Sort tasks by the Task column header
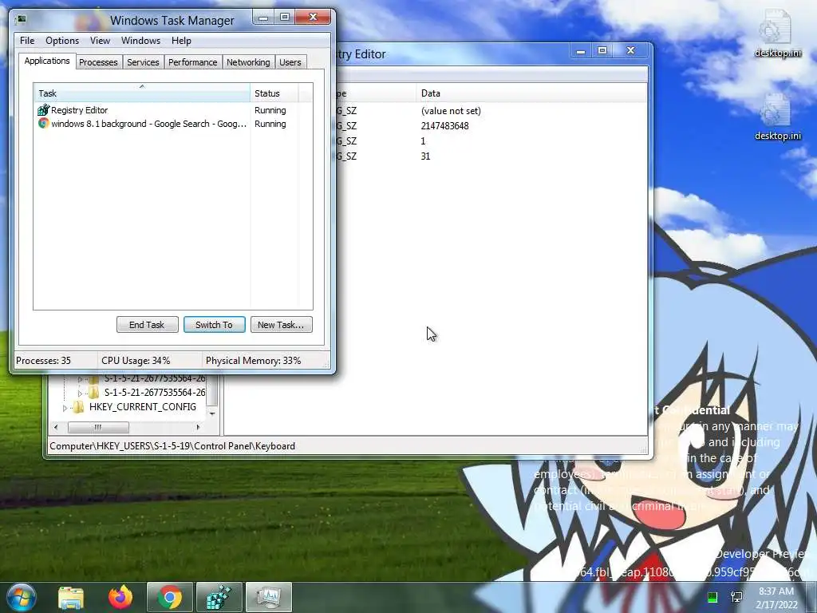 (x=142, y=93)
